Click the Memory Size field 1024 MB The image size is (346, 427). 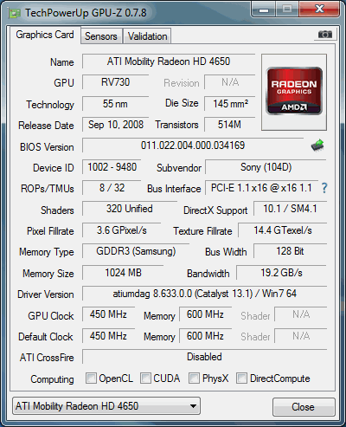click(x=123, y=273)
